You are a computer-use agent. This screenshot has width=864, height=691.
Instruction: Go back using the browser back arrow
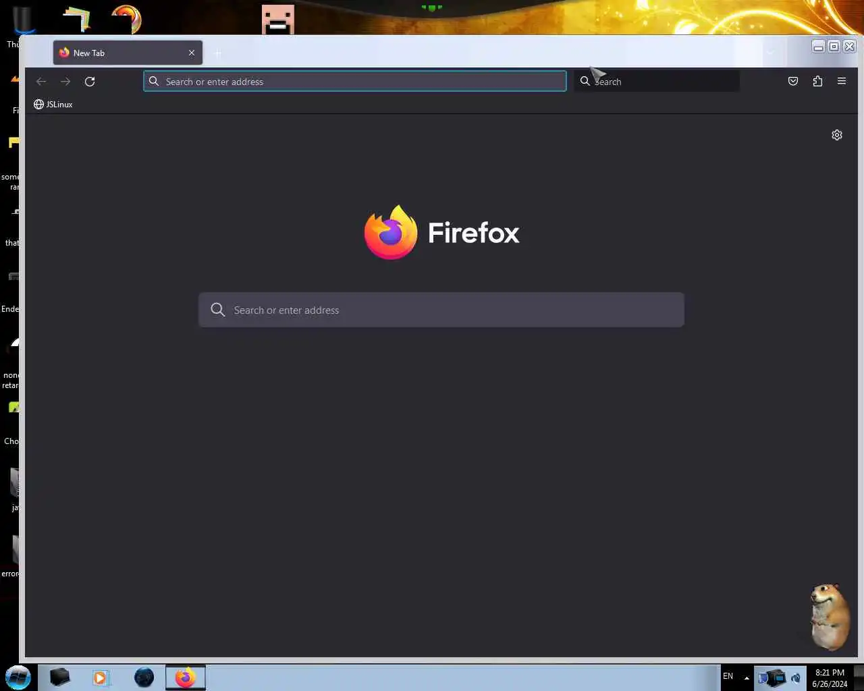coord(41,82)
